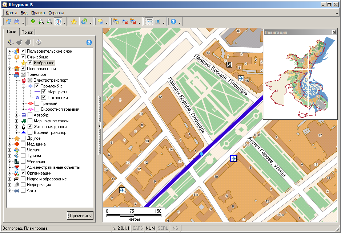The height and width of the screenshot is (233, 341).
Task: Click the blue help icon in toolbar
Action: click(173, 21)
